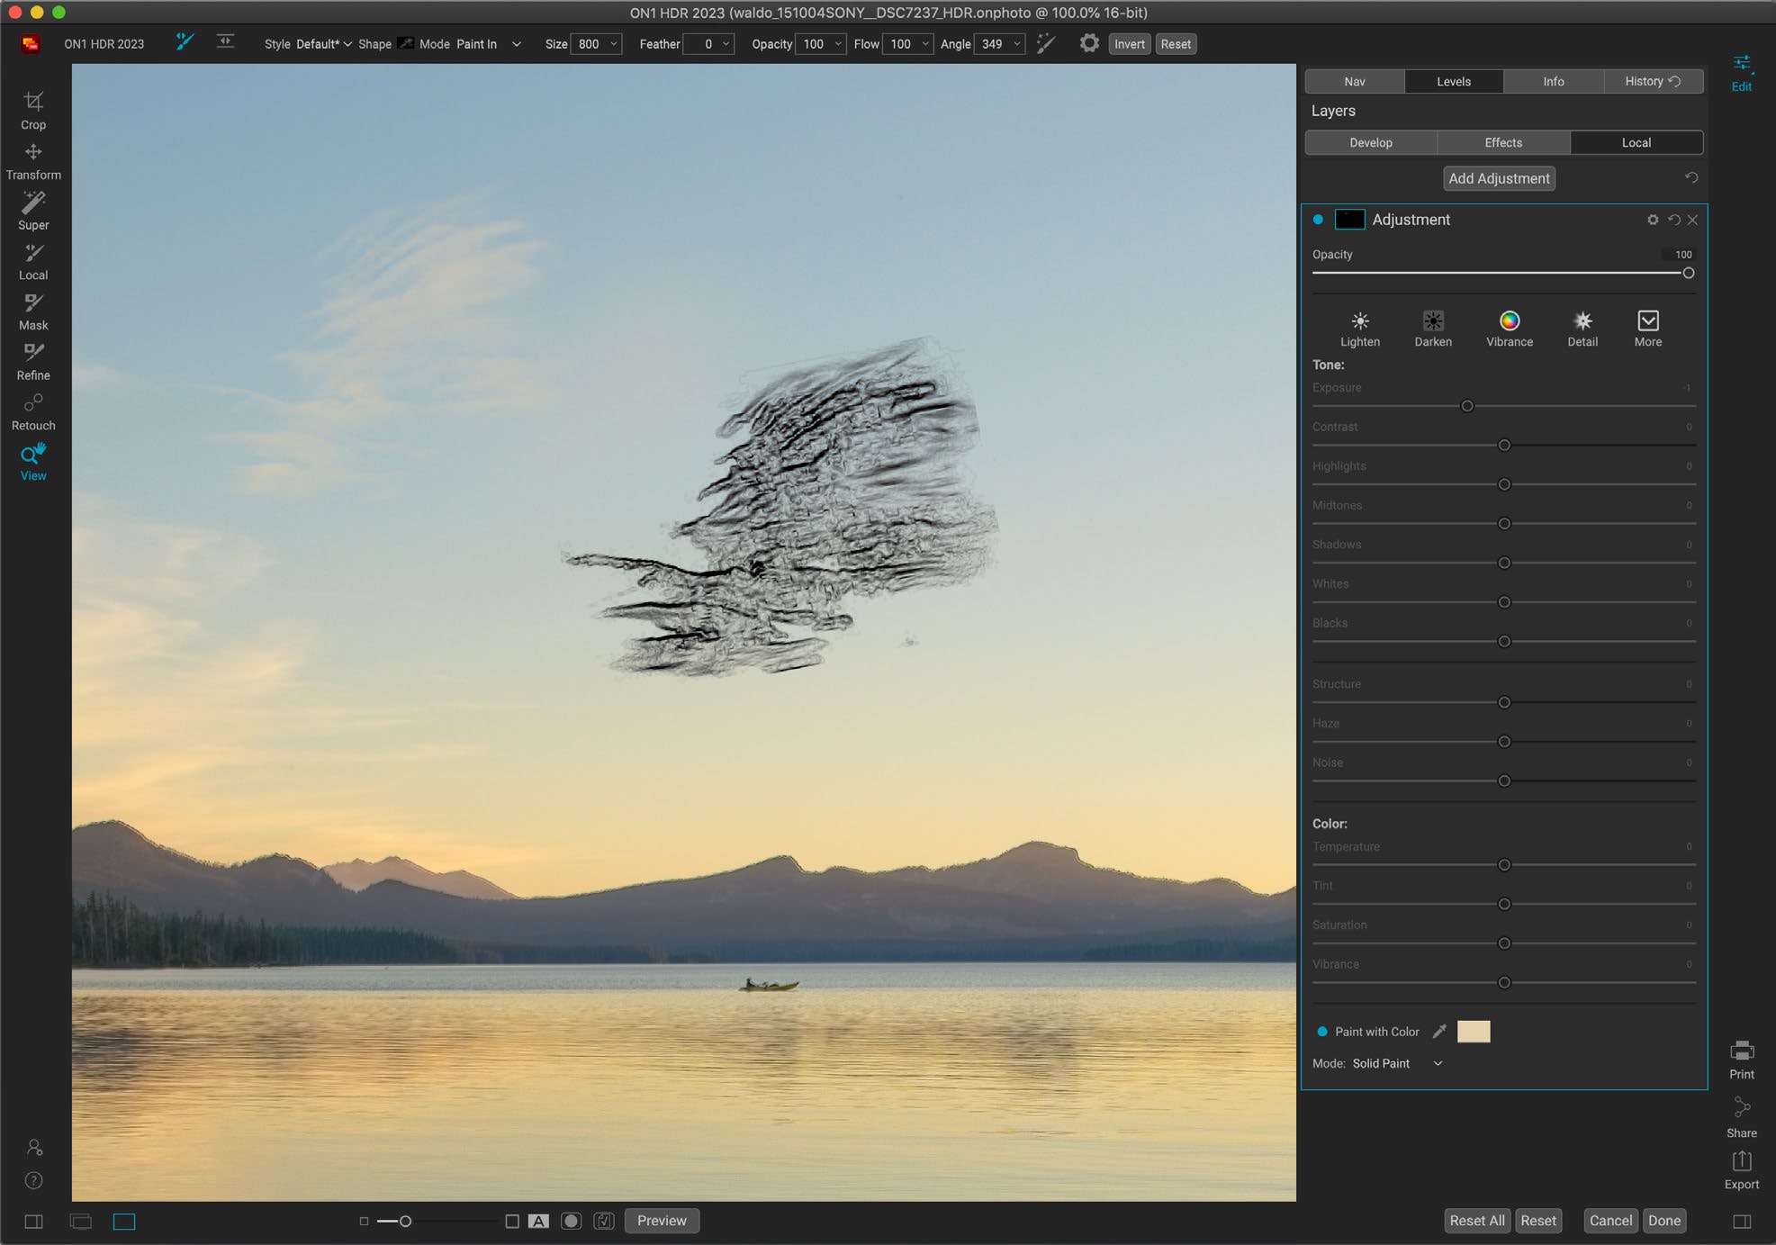Click the Adjustment layer gear icon
1776x1245 pixels.
1652,220
